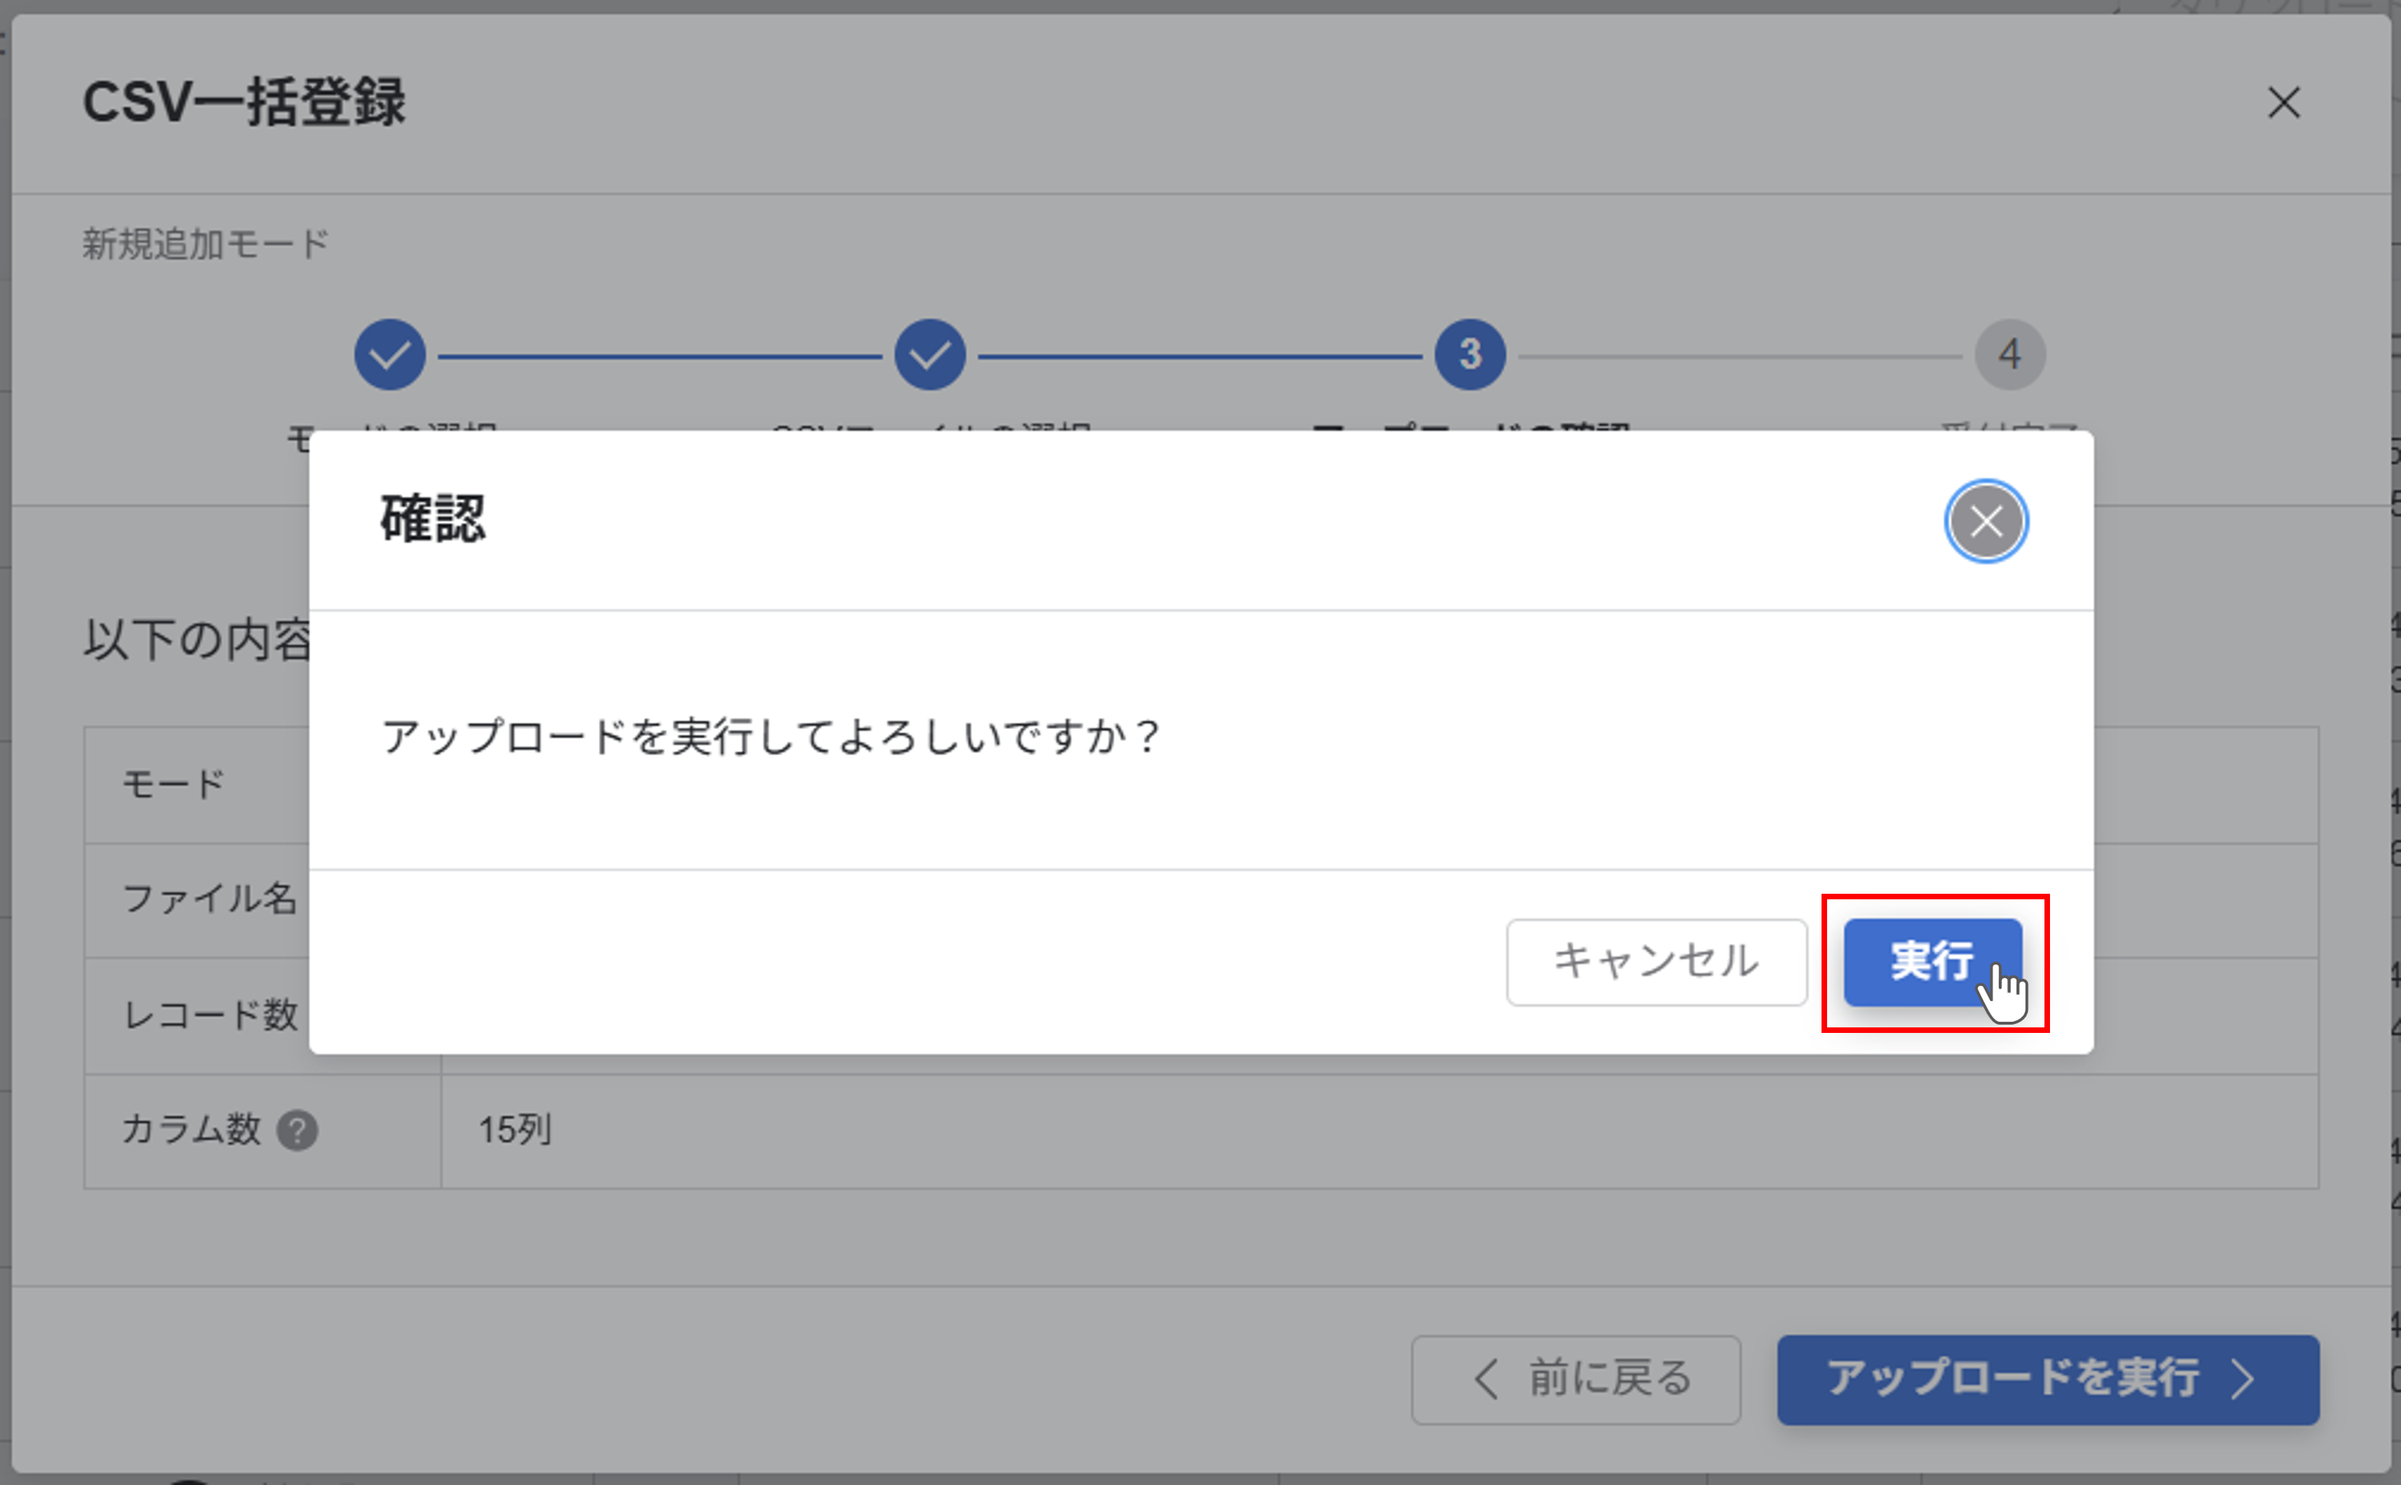Screen dimensions: 2401x1485
Task: Click the カラム数 row label
Action: [192, 1129]
